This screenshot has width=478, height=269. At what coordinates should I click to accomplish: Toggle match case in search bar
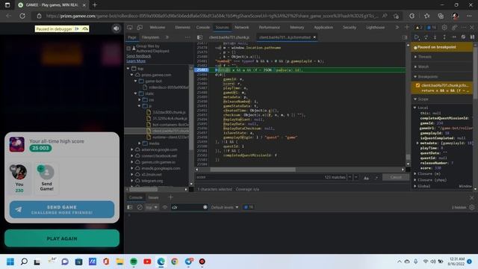pos(367,177)
